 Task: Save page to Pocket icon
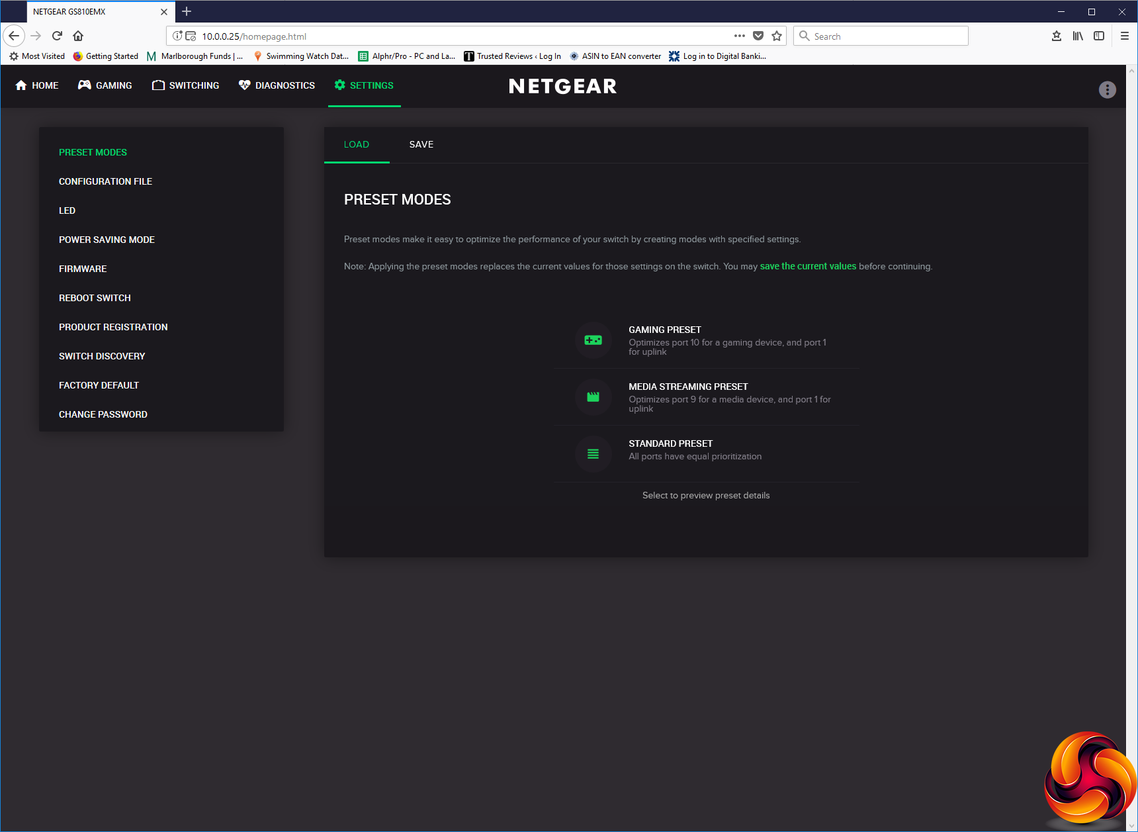(758, 36)
